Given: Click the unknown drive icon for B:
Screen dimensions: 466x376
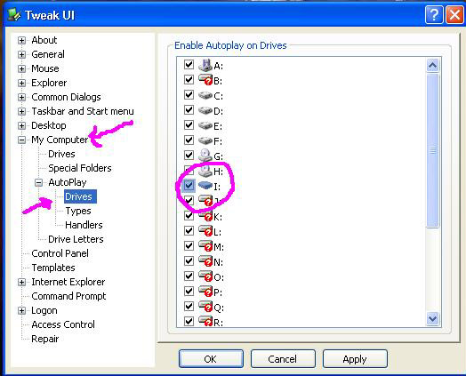Looking at the screenshot, I should tap(205, 80).
